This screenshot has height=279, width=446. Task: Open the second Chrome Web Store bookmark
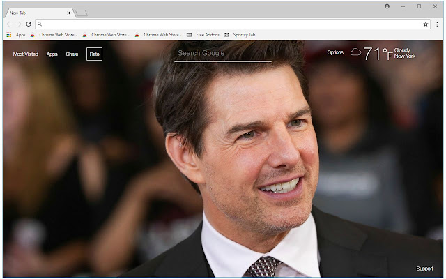[x=105, y=35]
